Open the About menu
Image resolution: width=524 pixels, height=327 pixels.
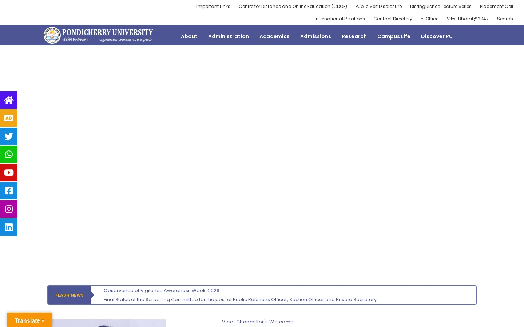tap(189, 36)
